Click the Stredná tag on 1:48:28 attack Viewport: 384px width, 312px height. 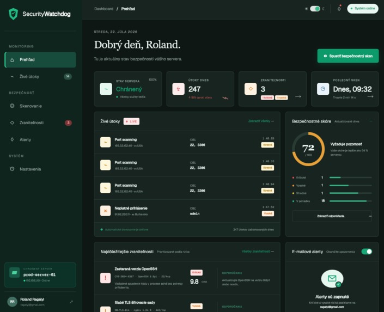tap(267, 145)
